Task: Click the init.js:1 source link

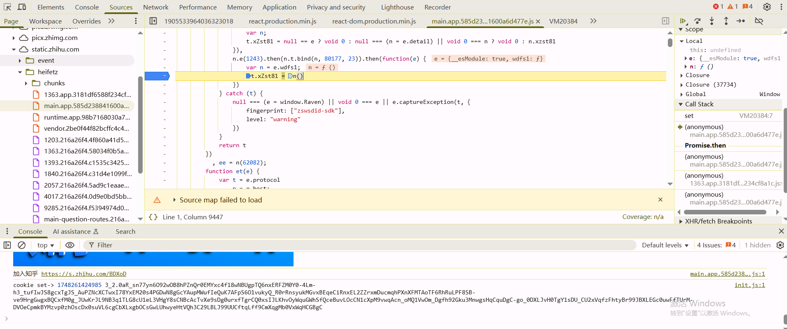Action: point(749,285)
